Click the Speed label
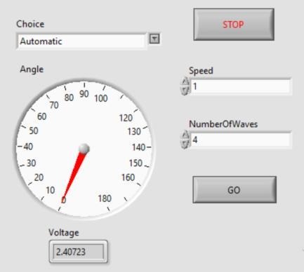This screenshot has width=304, height=272. click(201, 71)
